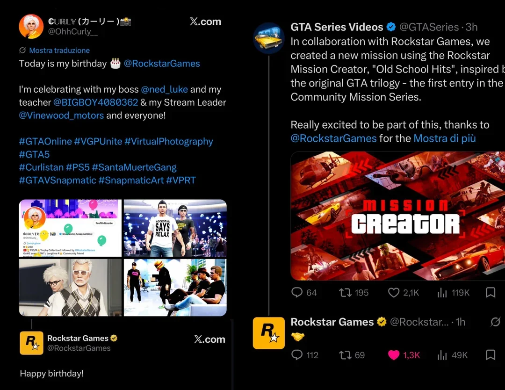The image size is (505, 390).
Task: Click the translate icon beside Rockstar reply timestamp
Action: [495, 322]
